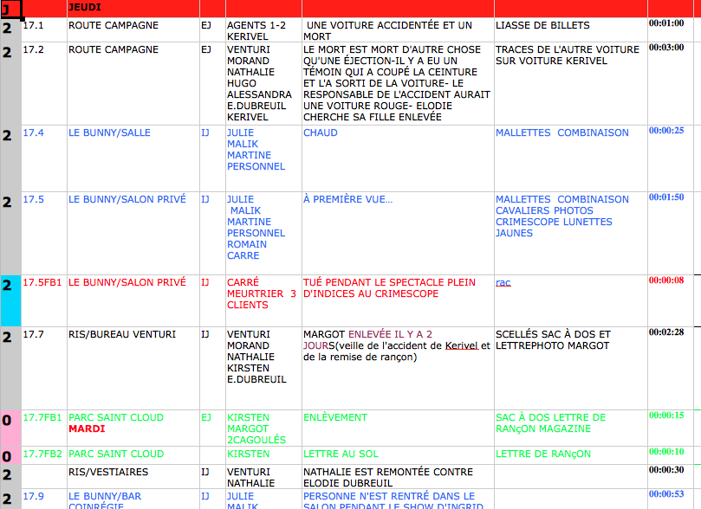Click scene number cell 17.2
Viewport: 701px width, 509px height.
pos(44,83)
